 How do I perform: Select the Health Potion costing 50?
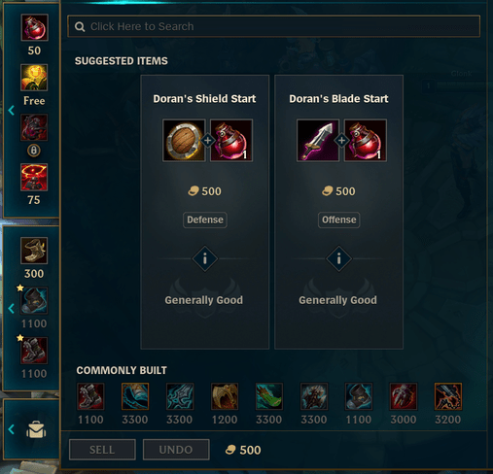pyautogui.click(x=34, y=27)
